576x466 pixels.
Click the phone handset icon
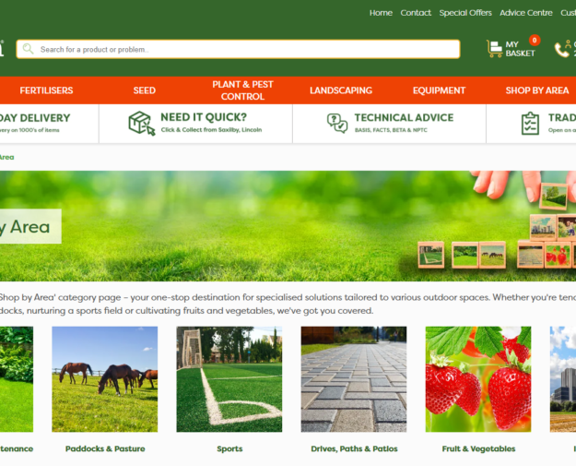pos(561,49)
